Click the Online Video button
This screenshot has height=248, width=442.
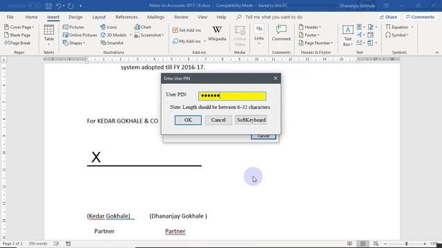240,36
